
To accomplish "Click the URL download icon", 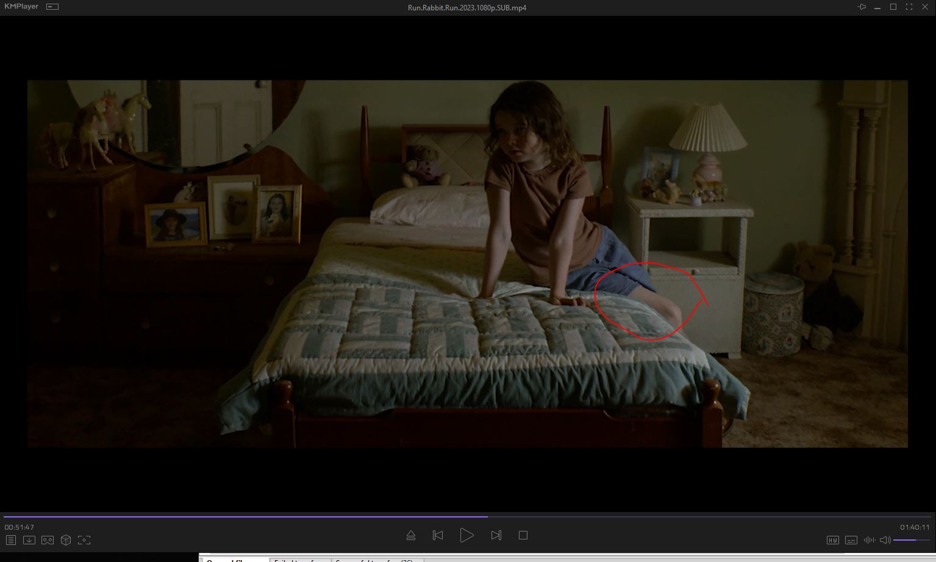I will point(29,540).
